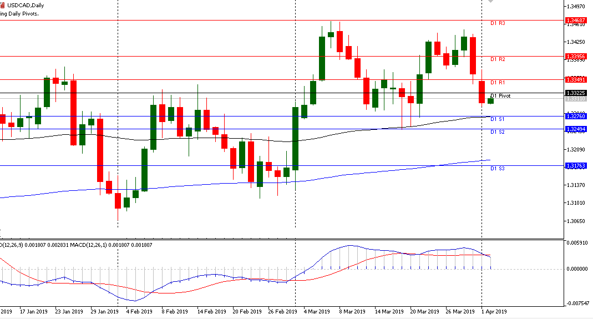
Task: Click the chart shift triangle marker
Action: point(490,2)
